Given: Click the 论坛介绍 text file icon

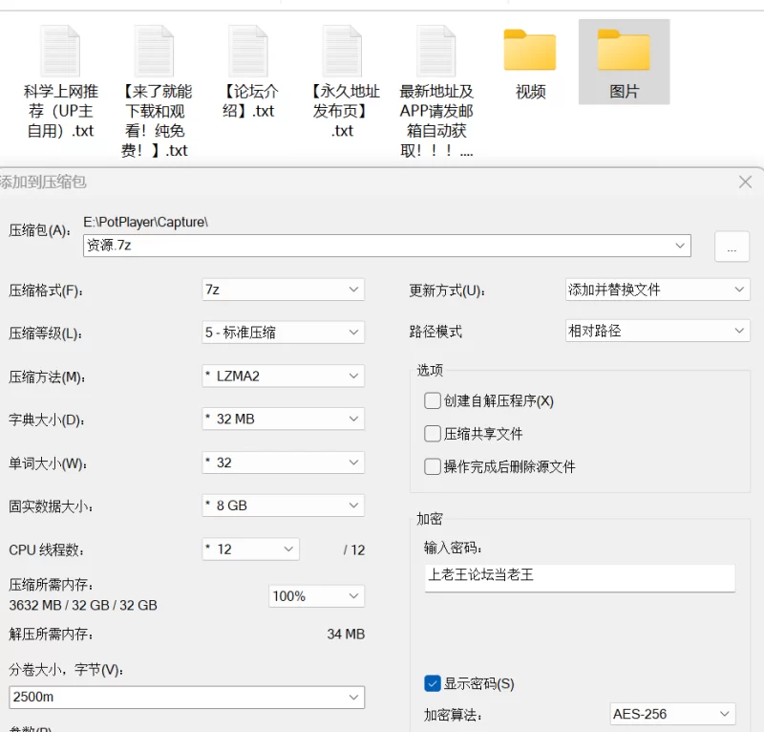Looking at the screenshot, I should tap(248, 51).
